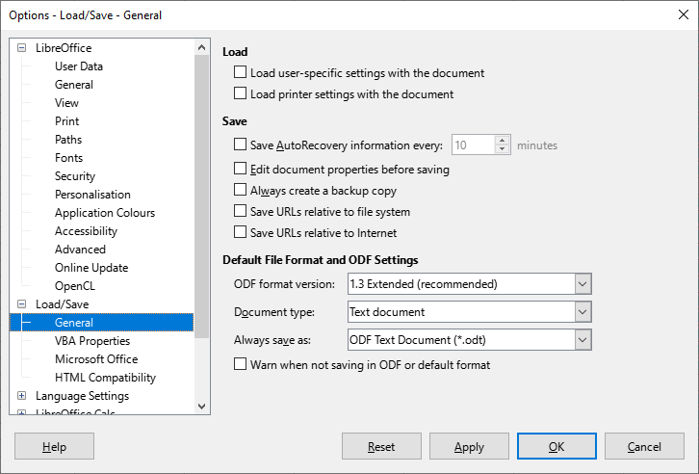Collapse the Load/Save tree node

22,304
